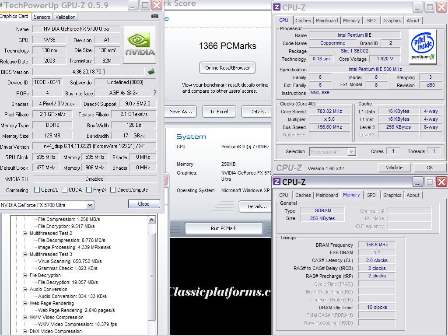Click the GPU-Z Close button

point(143,204)
